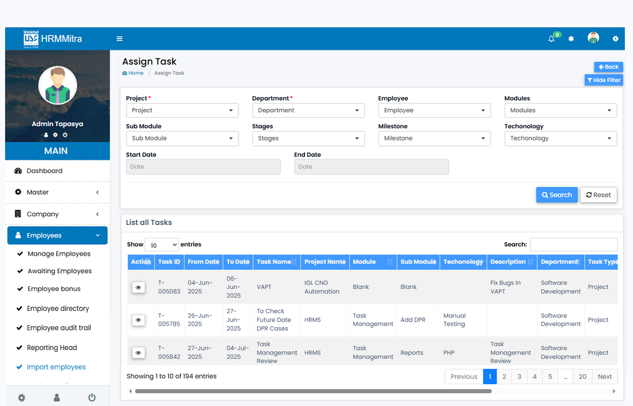Click the Reset button
The image size is (633, 406).
coord(598,195)
